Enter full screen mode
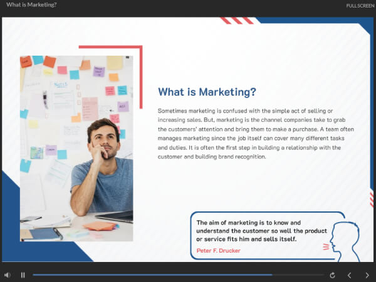 (360, 6)
